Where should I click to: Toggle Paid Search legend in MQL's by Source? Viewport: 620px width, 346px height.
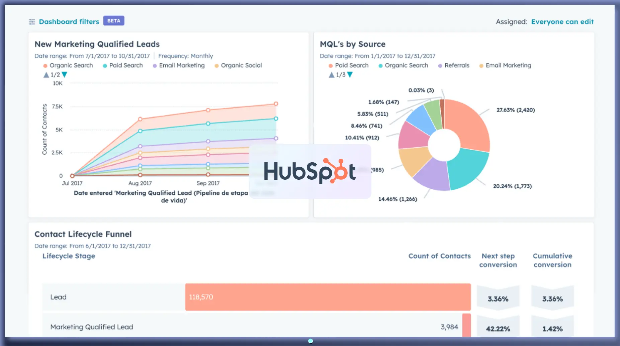pyautogui.click(x=348, y=65)
